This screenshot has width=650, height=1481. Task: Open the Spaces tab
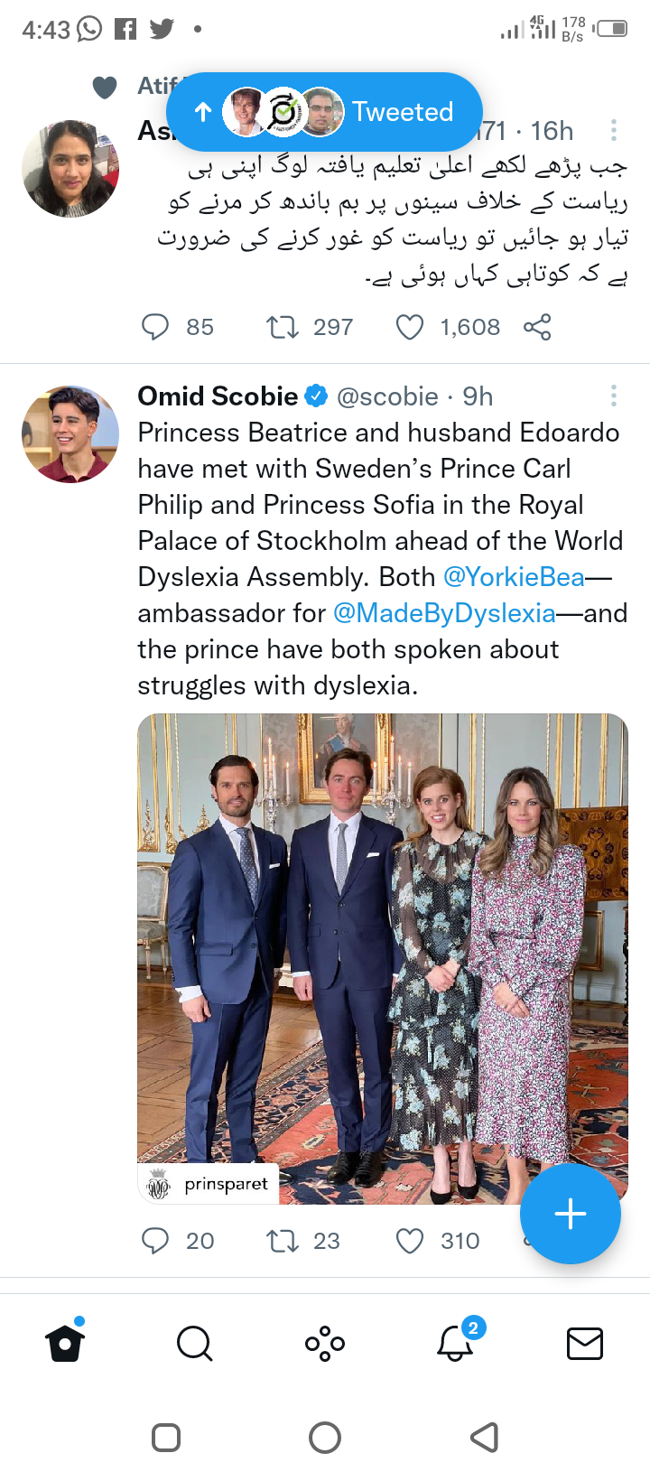click(x=325, y=1344)
